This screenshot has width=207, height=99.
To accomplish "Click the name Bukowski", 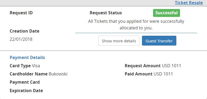I will (x=58, y=74).
